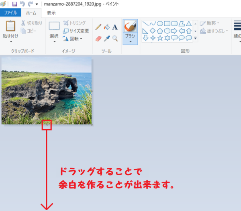Select the Left arrow shape
The height and width of the screenshot is (211, 241).
pos(182,31)
